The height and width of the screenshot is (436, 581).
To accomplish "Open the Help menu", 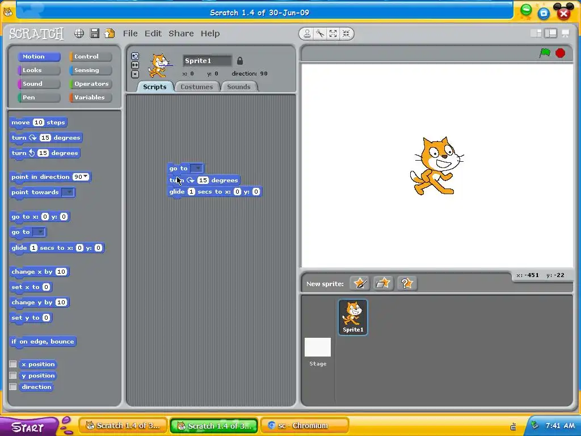I will pyautogui.click(x=210, y=33).
